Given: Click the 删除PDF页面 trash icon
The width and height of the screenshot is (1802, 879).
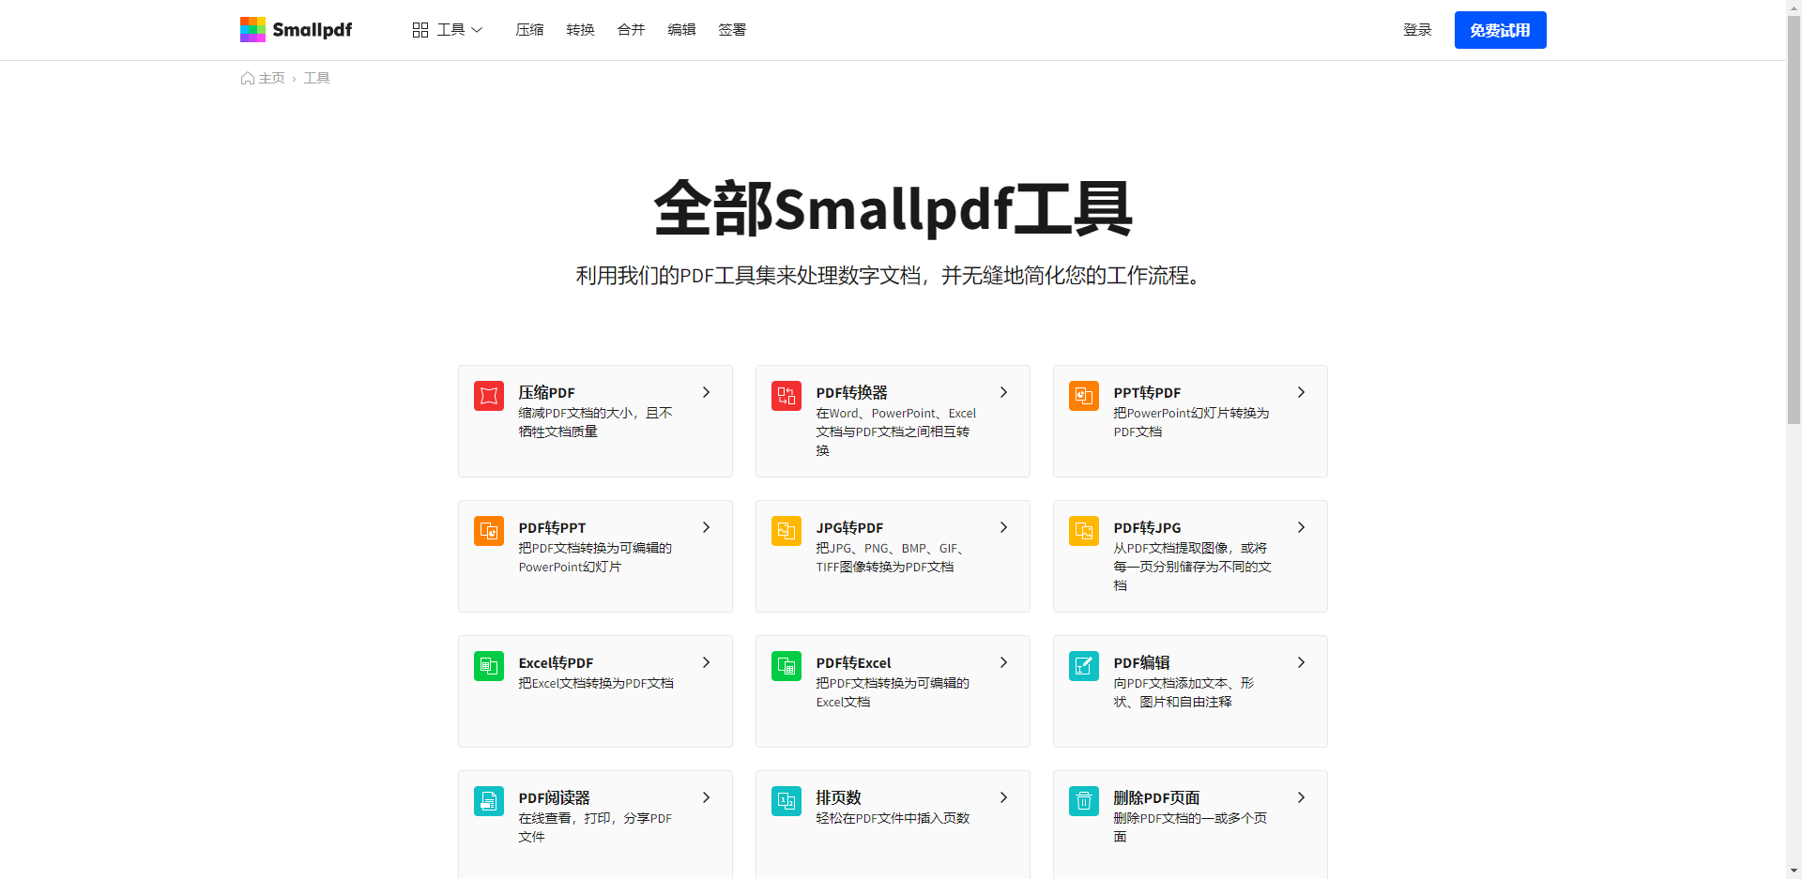Looking at the screenshot, I should [x=1083, y=801].
